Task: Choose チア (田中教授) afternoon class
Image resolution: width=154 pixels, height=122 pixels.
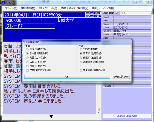Action: 89,49
